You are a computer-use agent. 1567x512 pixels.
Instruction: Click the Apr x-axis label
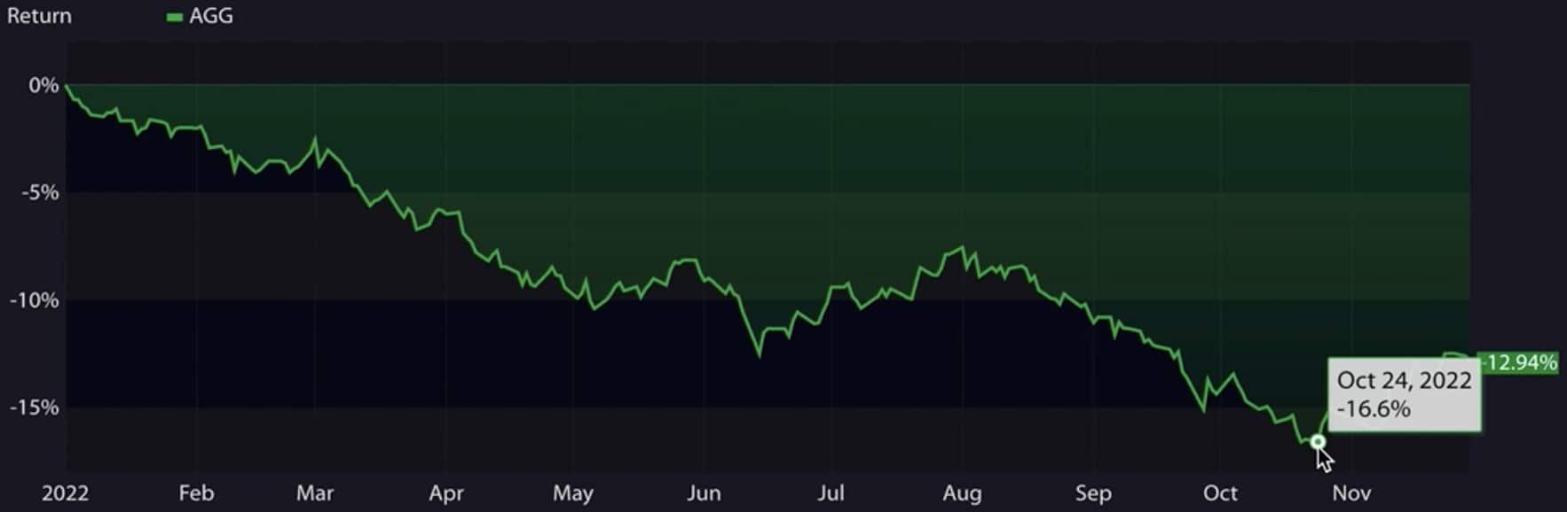click(445, 493)
